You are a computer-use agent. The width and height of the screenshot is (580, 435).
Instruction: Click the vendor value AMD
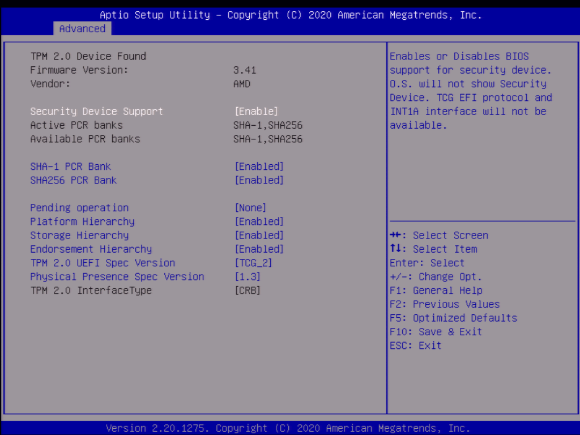241,84
